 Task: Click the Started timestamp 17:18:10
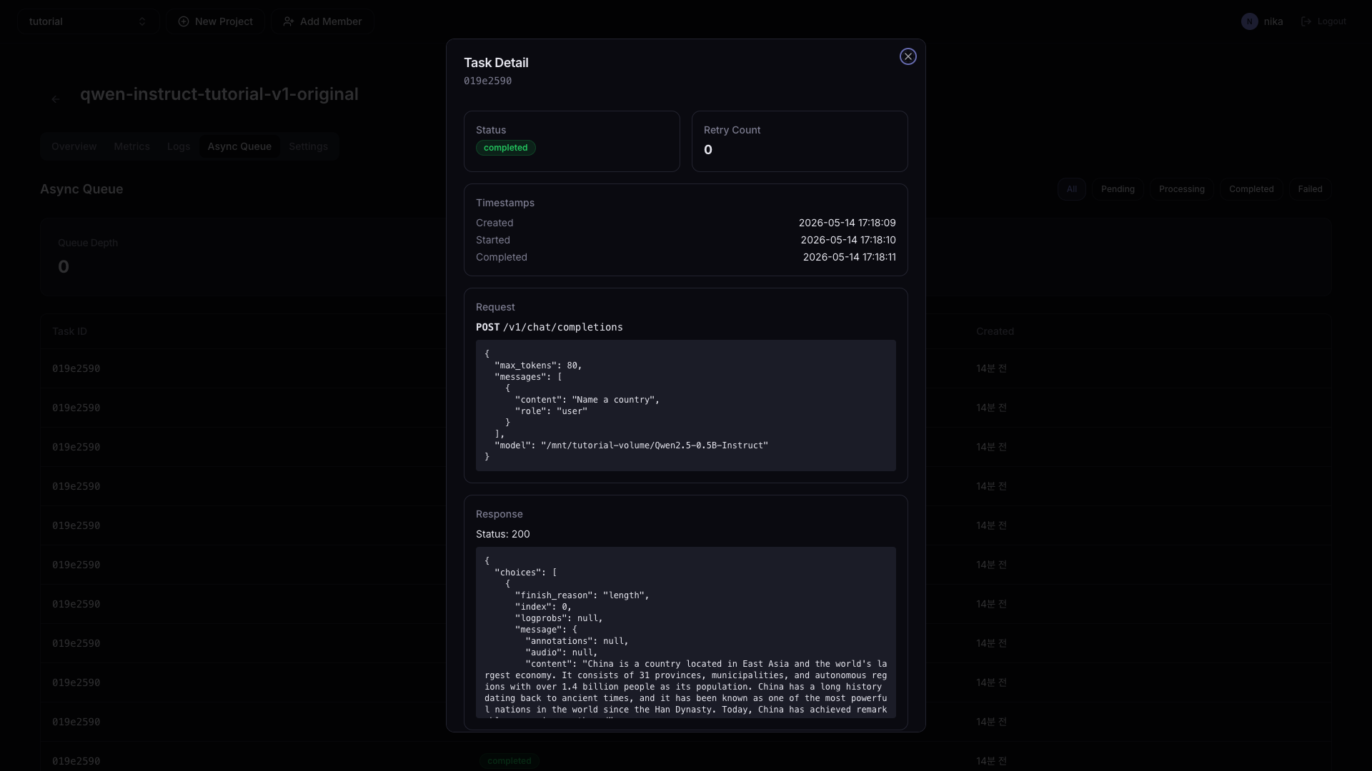[x=847, y=240]
